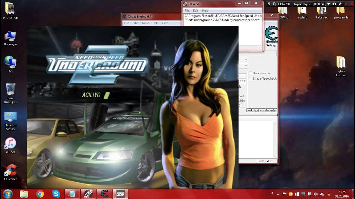Open the Cheat Engine Help menu
This screenshot has height=199, width=355.
165,23
